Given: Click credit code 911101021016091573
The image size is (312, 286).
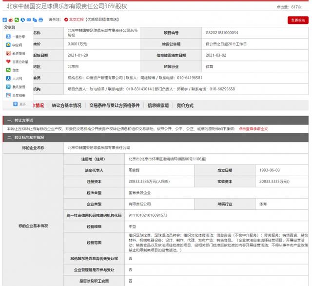Looking at the screenshot, I should [148, 215].
